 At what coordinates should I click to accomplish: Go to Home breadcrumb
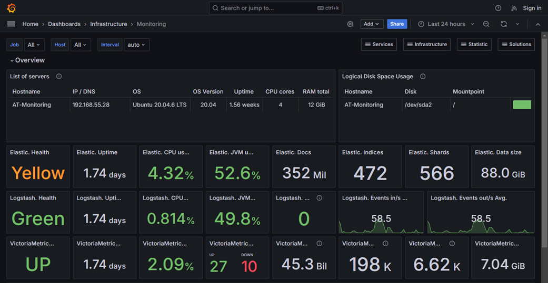coord(31,24)
